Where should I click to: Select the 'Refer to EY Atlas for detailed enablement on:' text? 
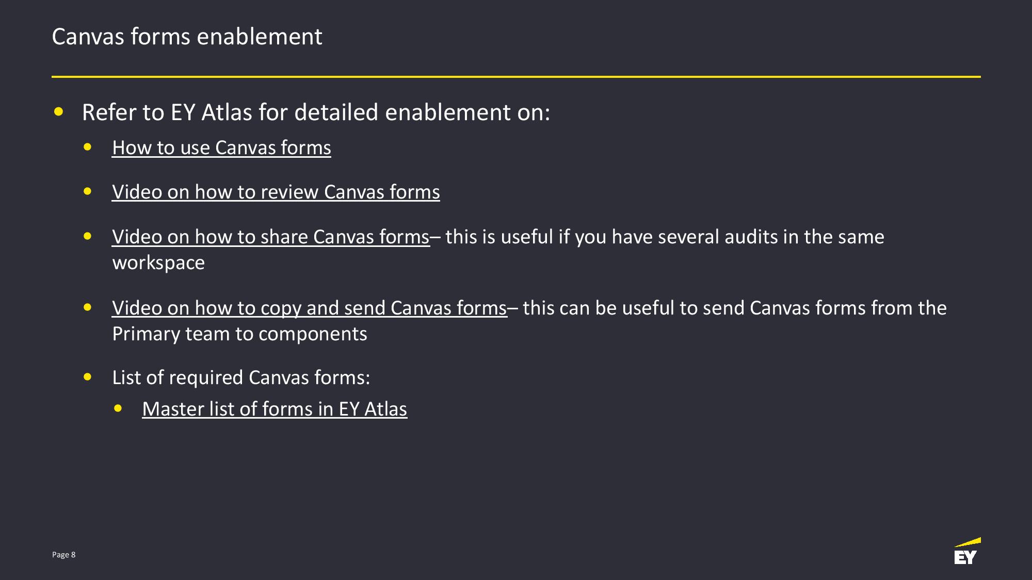[316, 112]
